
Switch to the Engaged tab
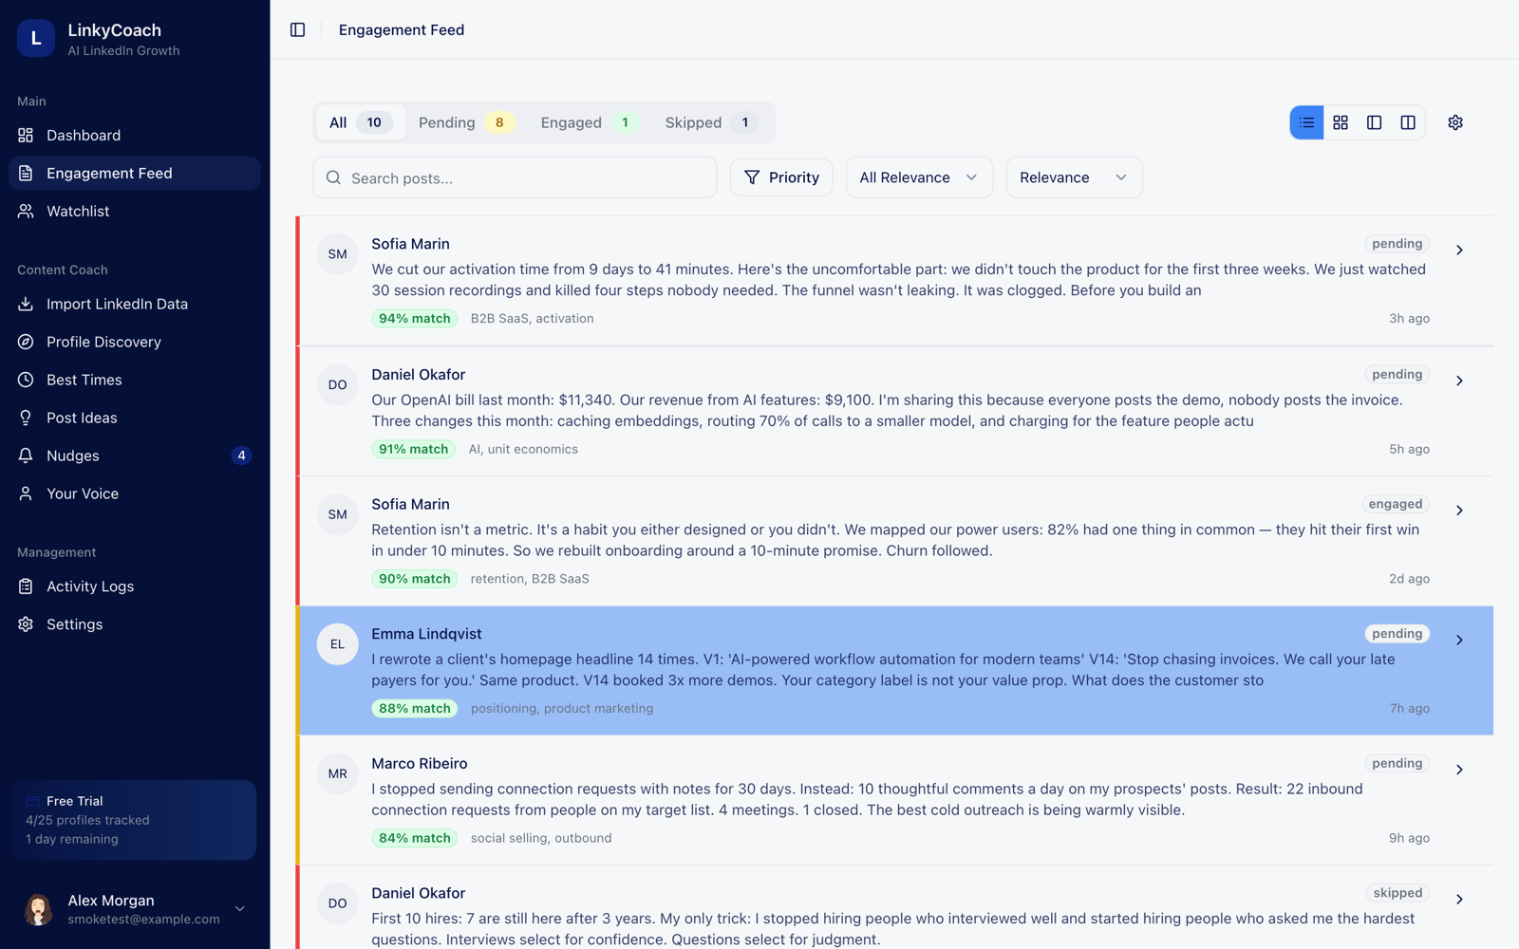tap(589, 122)
